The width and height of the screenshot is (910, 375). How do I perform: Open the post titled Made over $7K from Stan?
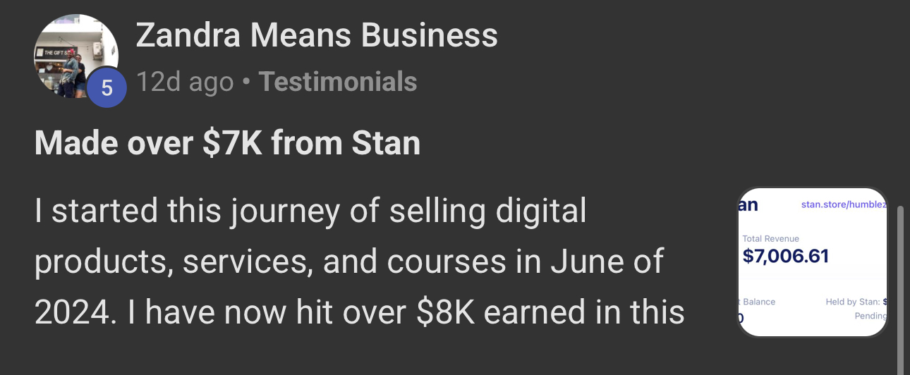pyautogui.click(x=227, y=144)
